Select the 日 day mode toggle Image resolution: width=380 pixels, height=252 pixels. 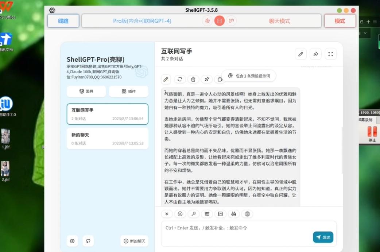[219, 21]
